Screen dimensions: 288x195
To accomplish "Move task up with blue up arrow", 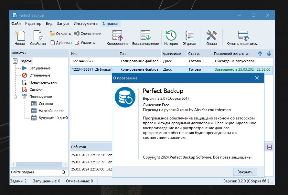I will (x=260, y=54).
